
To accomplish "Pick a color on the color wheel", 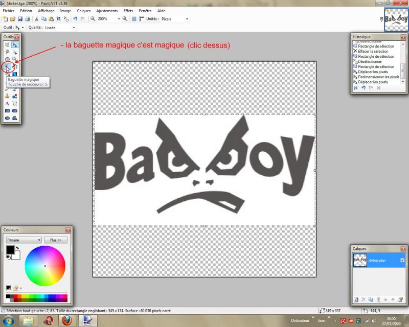I will click(x=45, y=266).
